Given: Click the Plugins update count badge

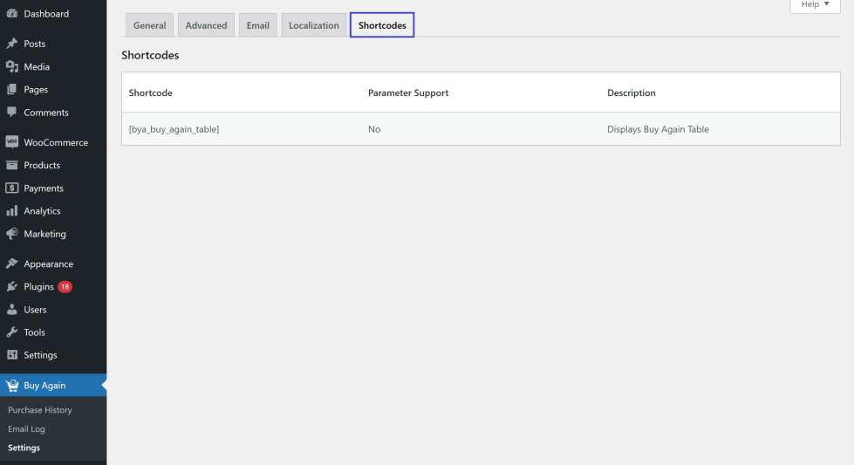Looking at the screenshot, I should 65,287.
